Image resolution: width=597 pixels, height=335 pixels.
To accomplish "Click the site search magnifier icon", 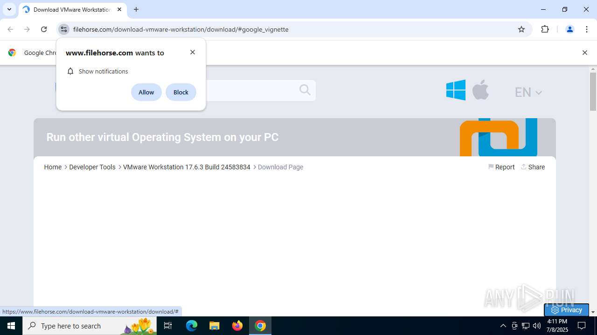I will (305, 90).
